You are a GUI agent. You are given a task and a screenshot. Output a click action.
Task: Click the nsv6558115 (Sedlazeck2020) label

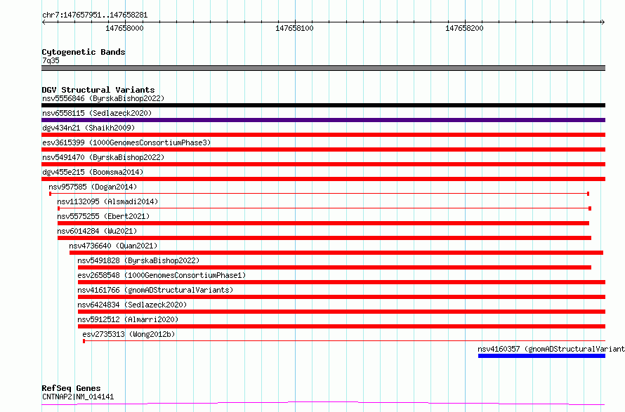pyautogui.click(x=97, y=113)
